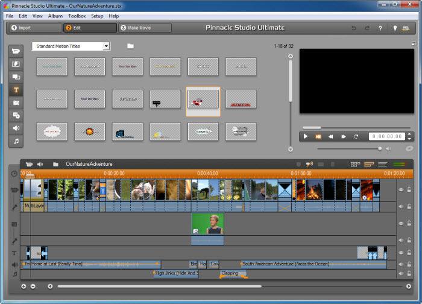The height and width of the screenshot is (304, 422).
Task: Toggle mute on the sound effects track
Action: [x=401, y=264]
